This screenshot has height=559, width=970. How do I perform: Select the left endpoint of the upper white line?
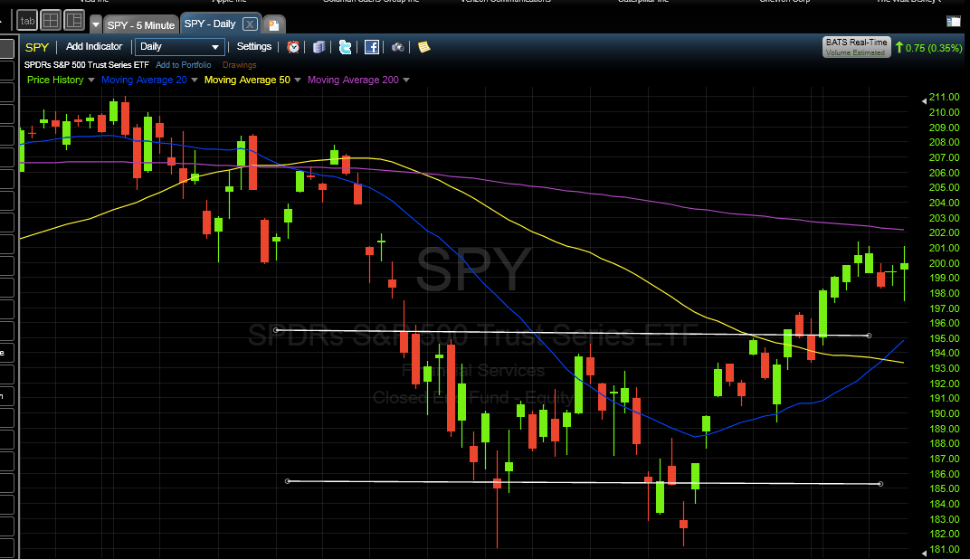pyautogui.click(x=276, y=330)
